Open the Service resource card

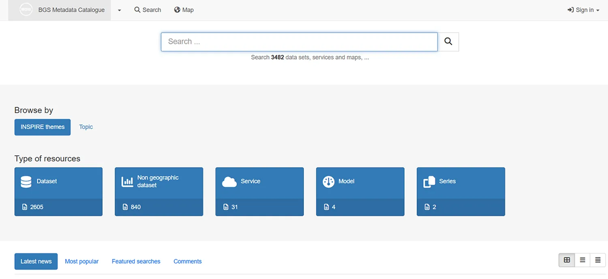(x=259, y=192)
